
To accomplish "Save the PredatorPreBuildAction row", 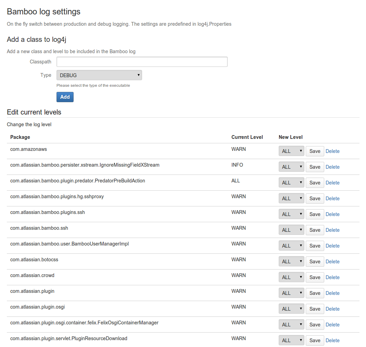I will pos(315,183).
